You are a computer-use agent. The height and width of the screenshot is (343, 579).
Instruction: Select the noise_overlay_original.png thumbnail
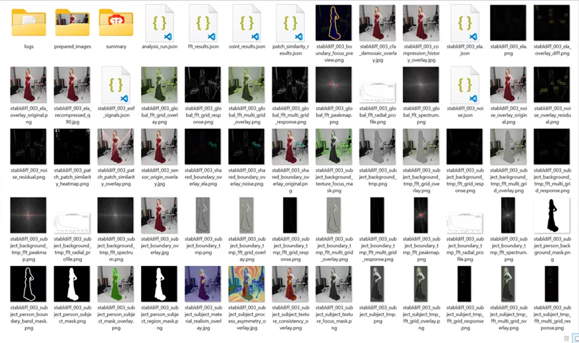(x=508, y=85)
